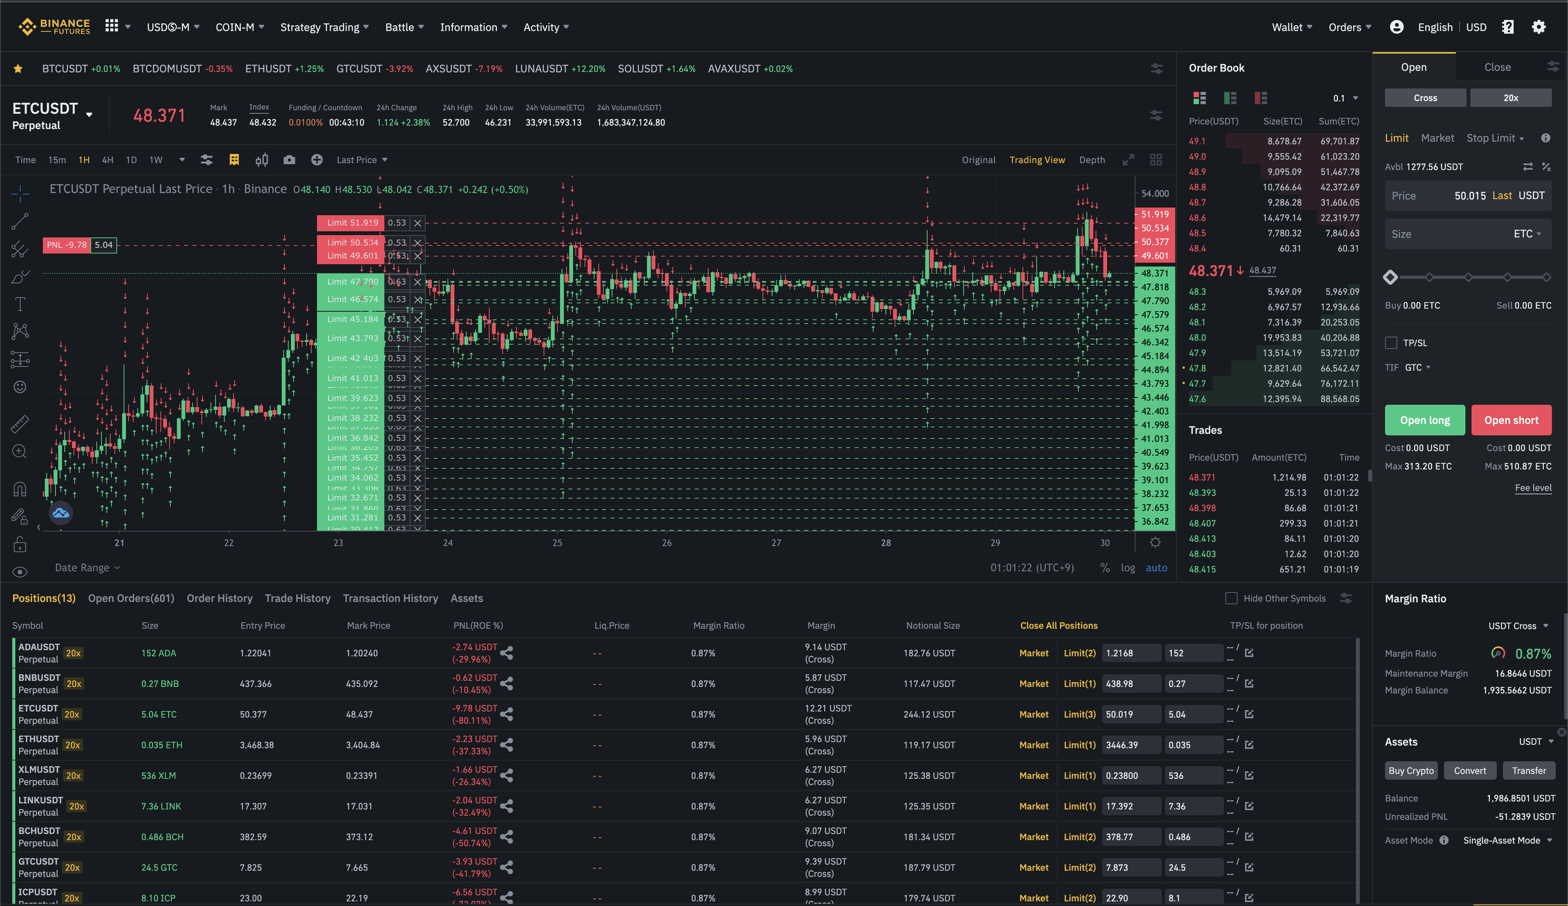The width and height of the screenshot is (1568, 906).
Task: Toggle drawings visibility eye icon
Action: [x=20, y=572]
